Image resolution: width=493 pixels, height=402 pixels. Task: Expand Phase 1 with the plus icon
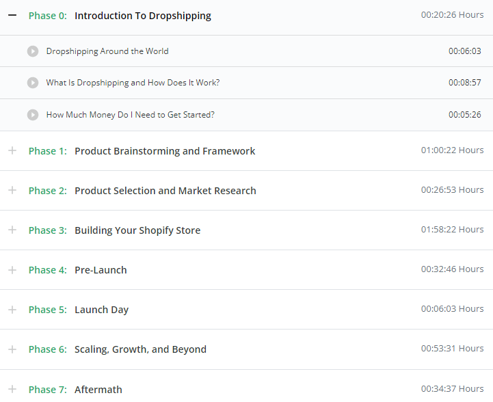point(12,150)
